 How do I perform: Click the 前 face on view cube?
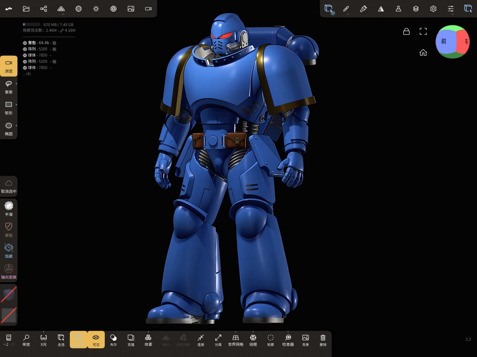[444, 41]
